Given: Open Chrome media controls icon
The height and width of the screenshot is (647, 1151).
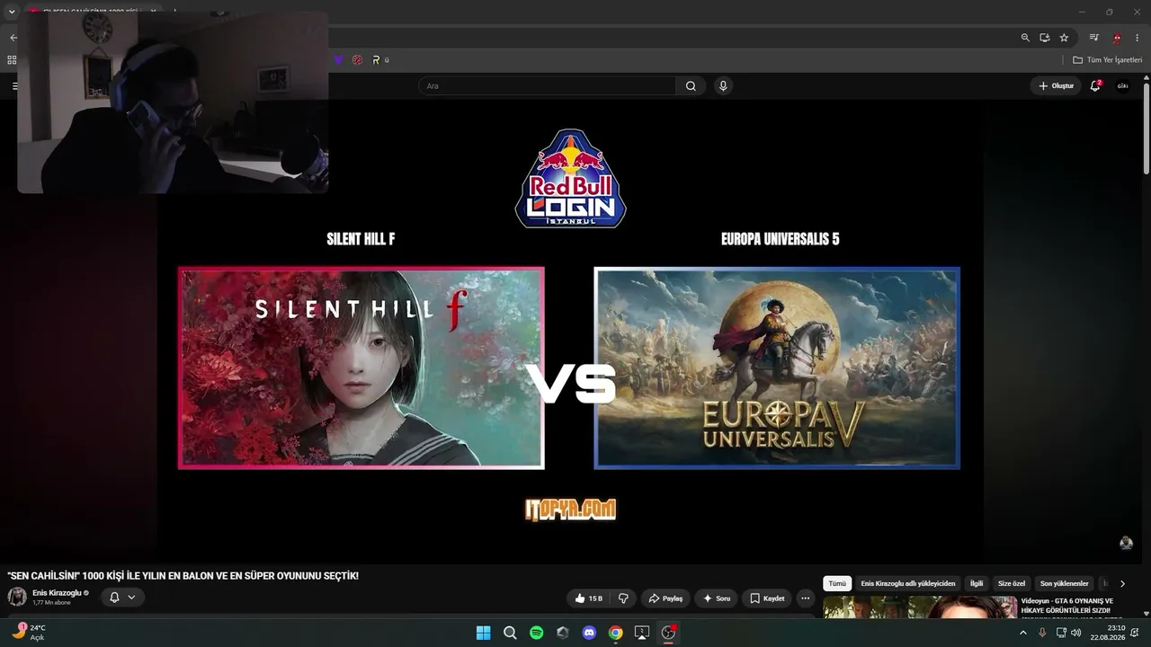Looking at the screenshot, I should click(x=1093, y=38).
